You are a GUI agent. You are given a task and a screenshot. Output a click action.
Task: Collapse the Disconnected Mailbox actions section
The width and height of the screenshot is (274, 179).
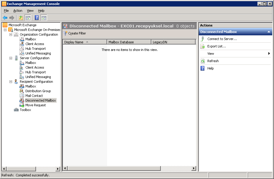pyautogui.click(x=269, y=32)
